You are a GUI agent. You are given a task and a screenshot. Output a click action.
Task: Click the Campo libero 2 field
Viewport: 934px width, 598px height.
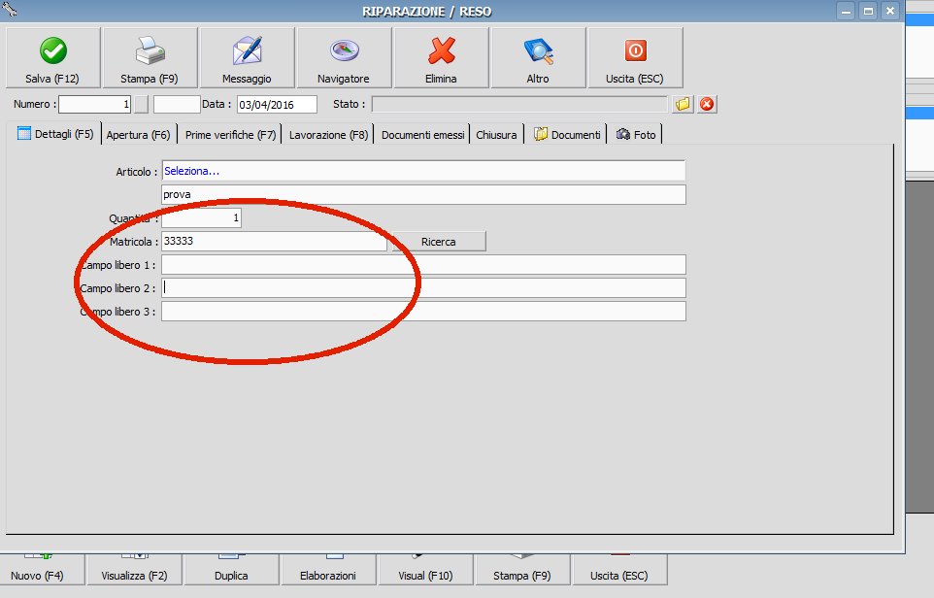tap(423, 287)
